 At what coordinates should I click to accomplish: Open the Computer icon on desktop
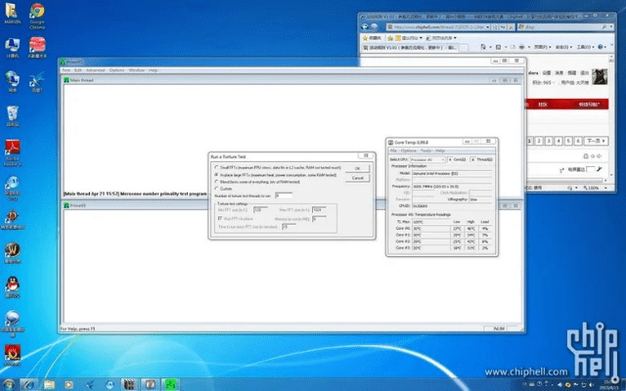pos(13,45)
